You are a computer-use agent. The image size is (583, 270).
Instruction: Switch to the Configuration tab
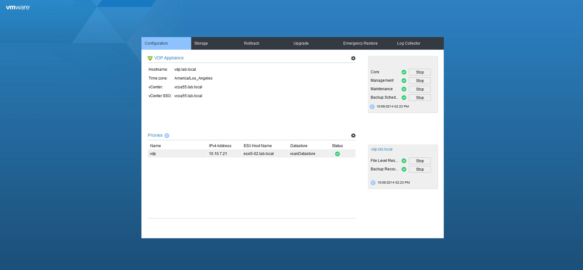(x=166, y=43)
